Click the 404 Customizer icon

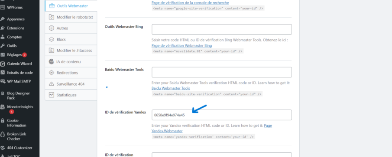[x=3, y=148]
